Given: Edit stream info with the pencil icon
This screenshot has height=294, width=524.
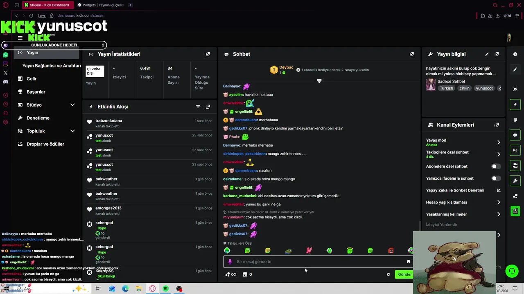Looking at the screenshot, I should tap(487, 54).
